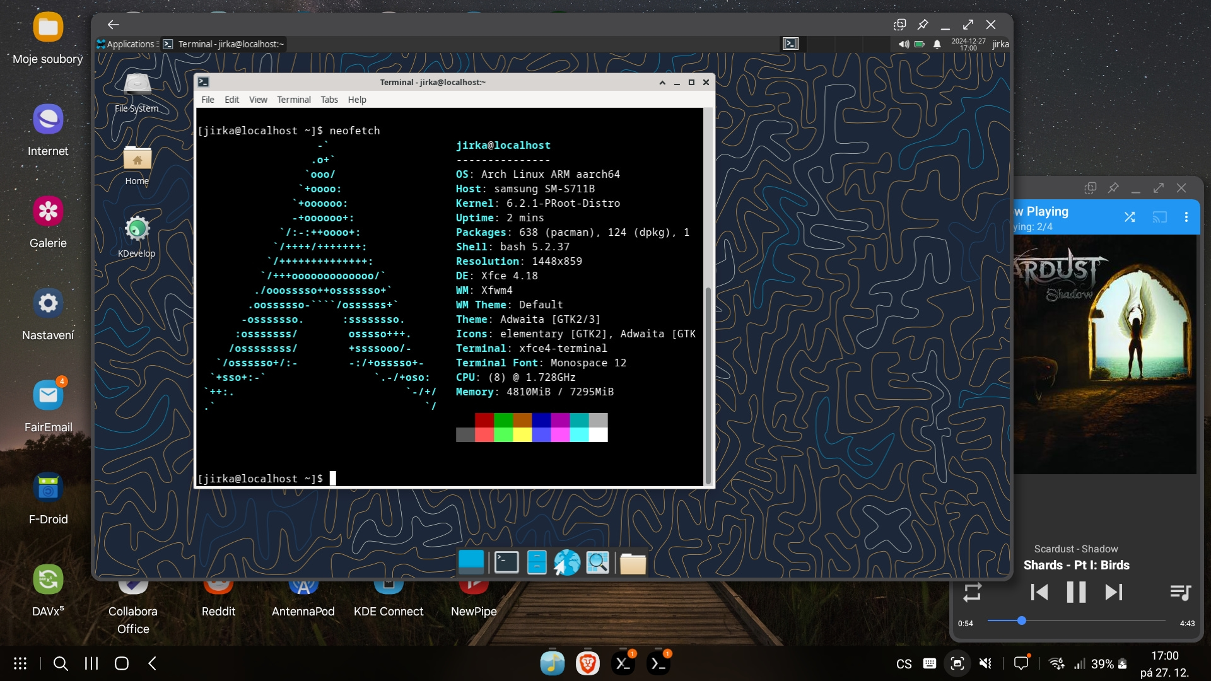The image size is (1211, 681).
Task: Open recent apps in DeX taskbar
Action: [x=91, y=663]
